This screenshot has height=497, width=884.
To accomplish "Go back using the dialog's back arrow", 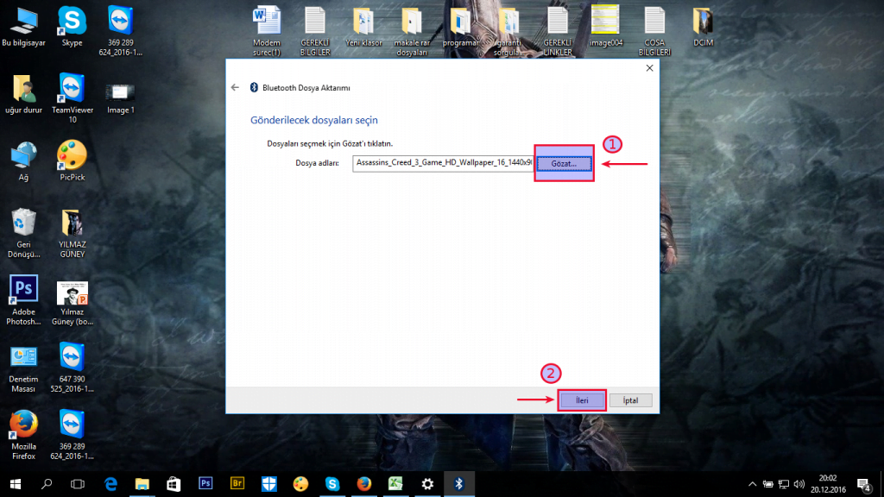I will click(x=235, y=88).
